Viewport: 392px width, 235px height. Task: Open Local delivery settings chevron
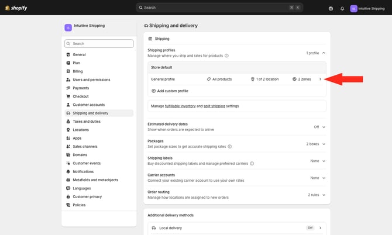320,228
